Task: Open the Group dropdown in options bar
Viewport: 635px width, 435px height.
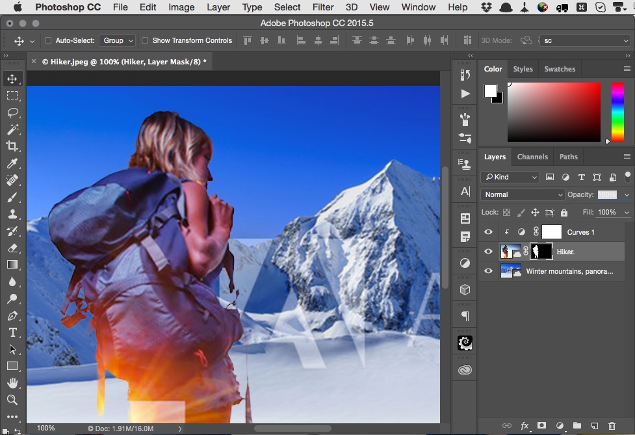Action: pos(117,40)
